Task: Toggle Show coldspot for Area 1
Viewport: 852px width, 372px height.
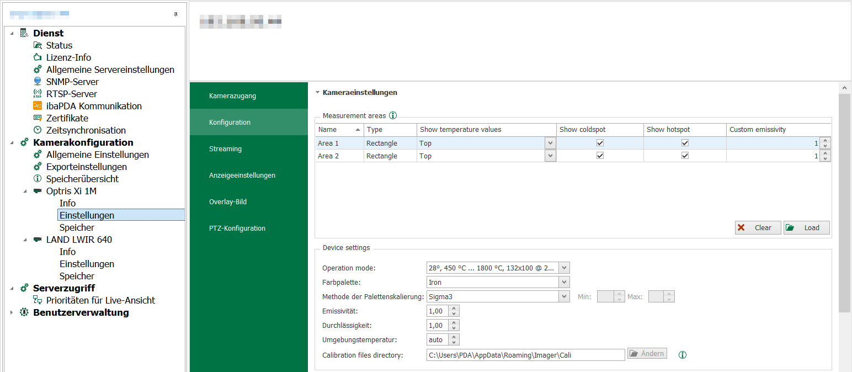Action: point(600,143)
